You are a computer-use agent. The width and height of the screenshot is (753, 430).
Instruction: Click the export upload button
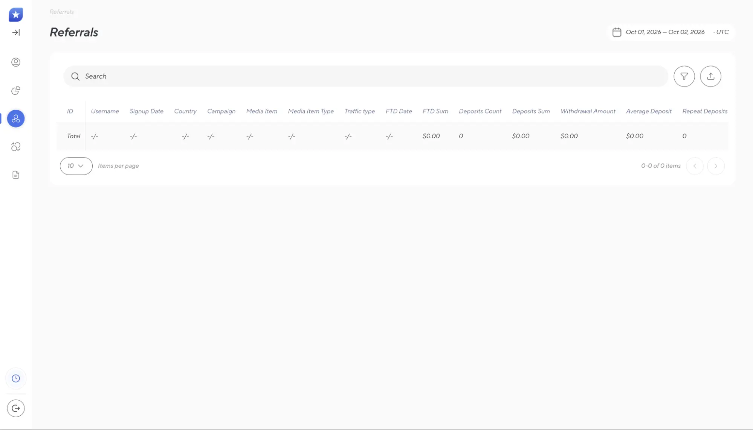pyautogui.click(x=710, y=76)
